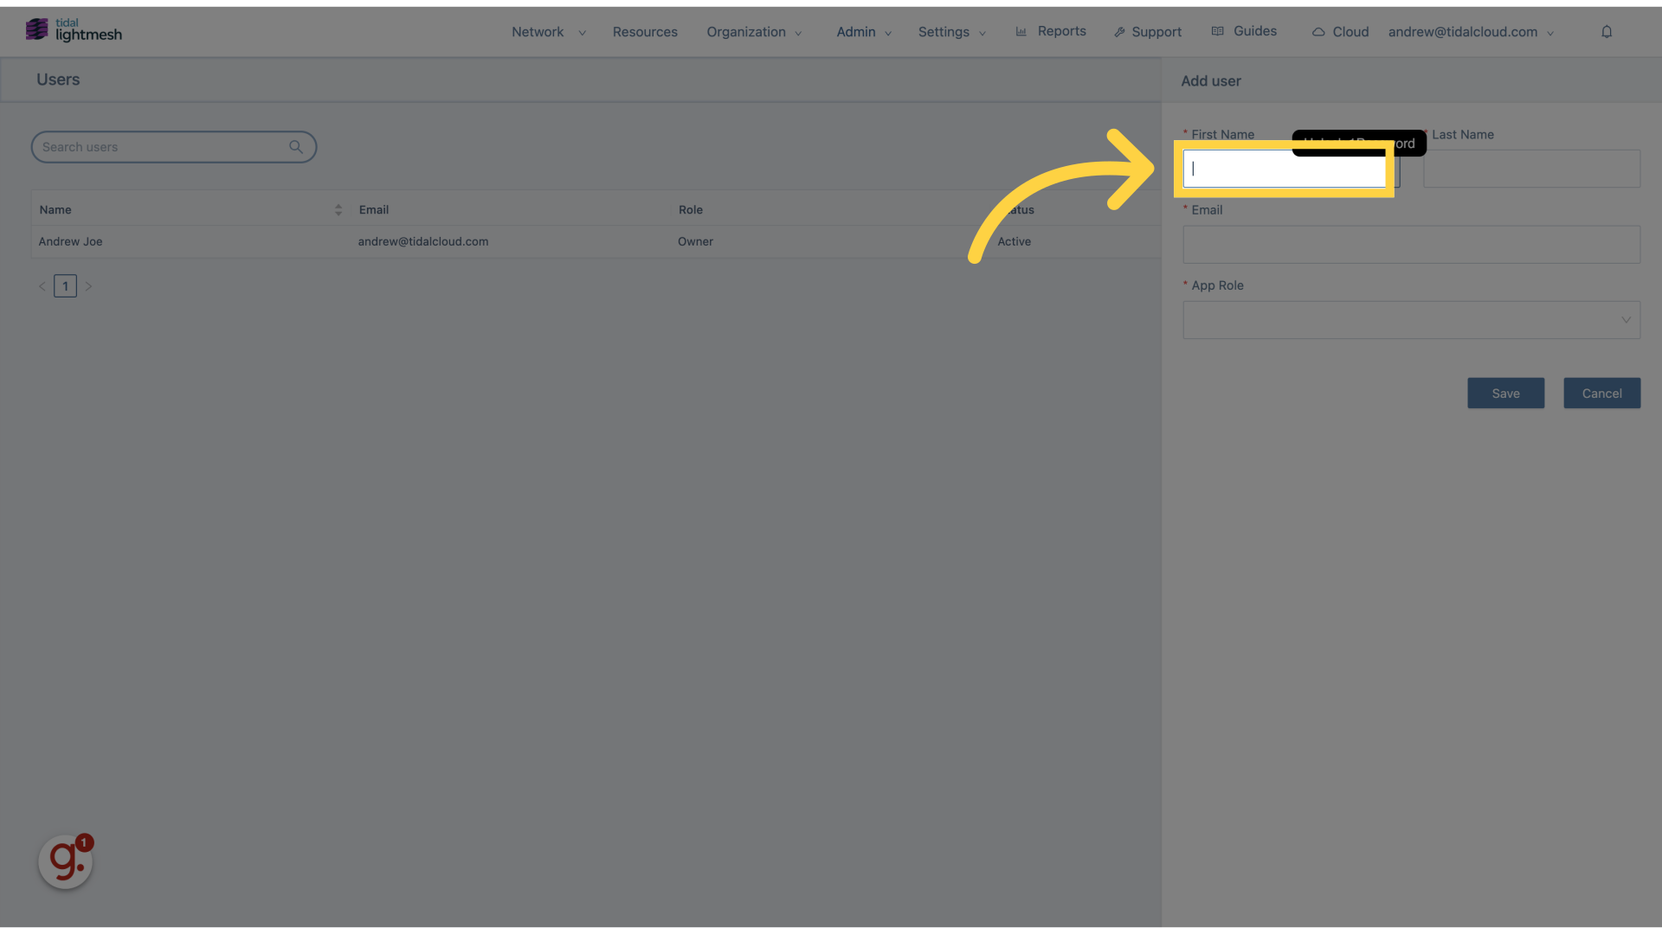The width and height of the screenshot is (1662, 934).
Task: Select the App Role dropdown
Action: 1411,319
